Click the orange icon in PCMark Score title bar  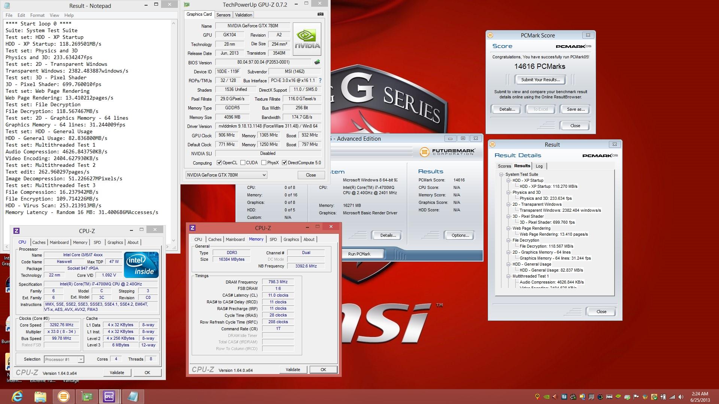(490, 35)
